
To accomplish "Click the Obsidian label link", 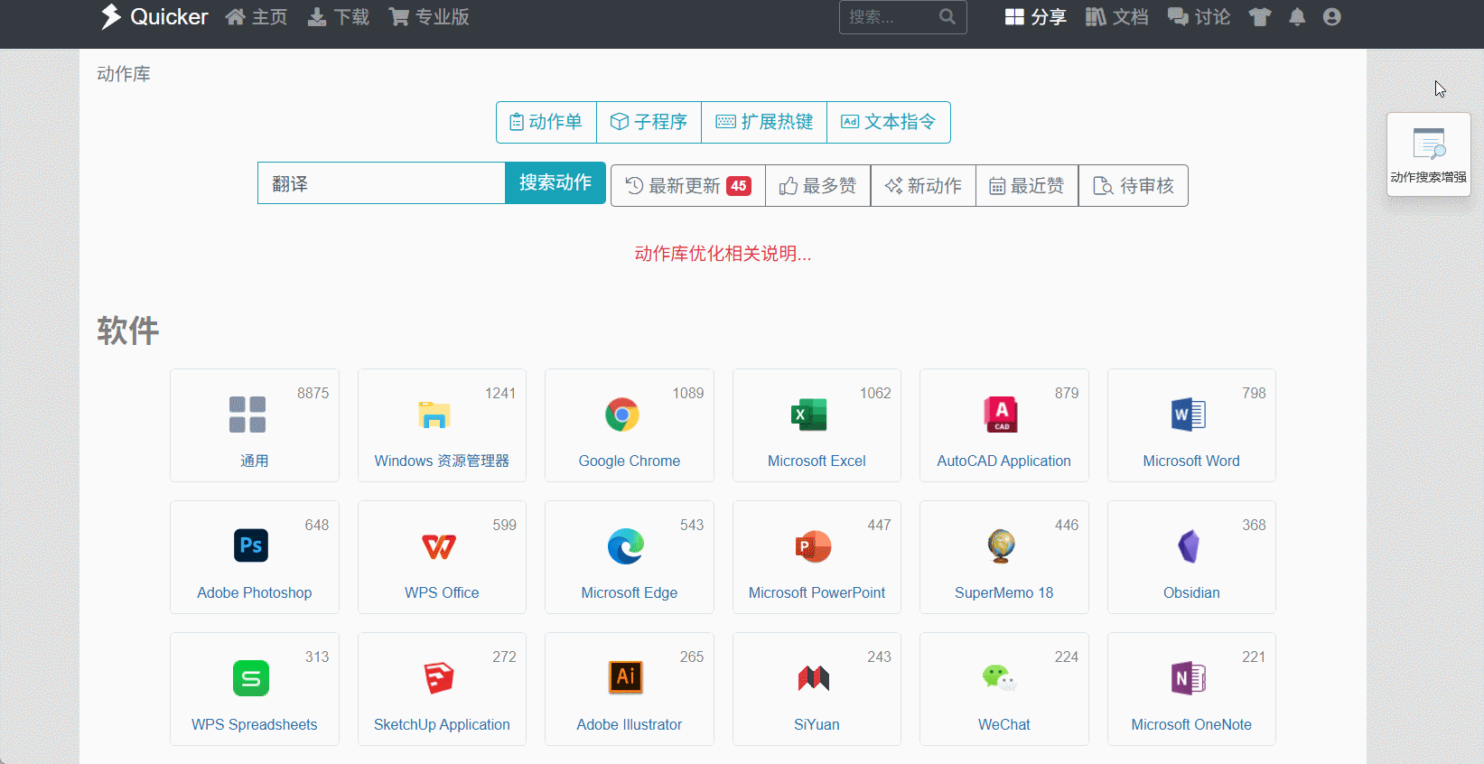I will tap(1191, 592).
